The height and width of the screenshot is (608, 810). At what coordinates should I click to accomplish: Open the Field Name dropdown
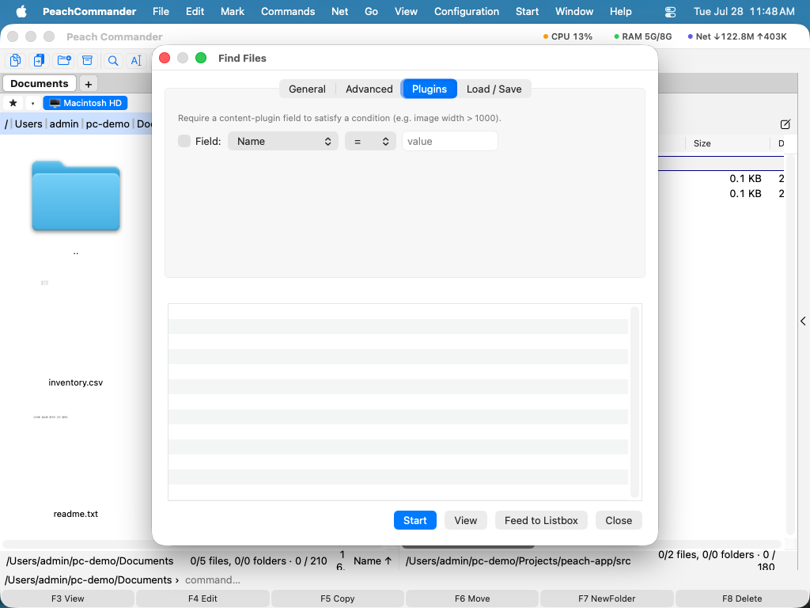283,141
